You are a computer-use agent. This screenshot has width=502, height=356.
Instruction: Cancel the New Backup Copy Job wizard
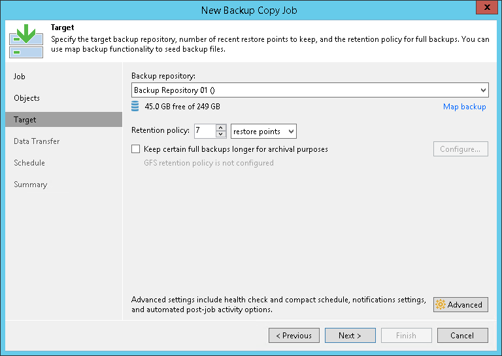tap(462, 336)
